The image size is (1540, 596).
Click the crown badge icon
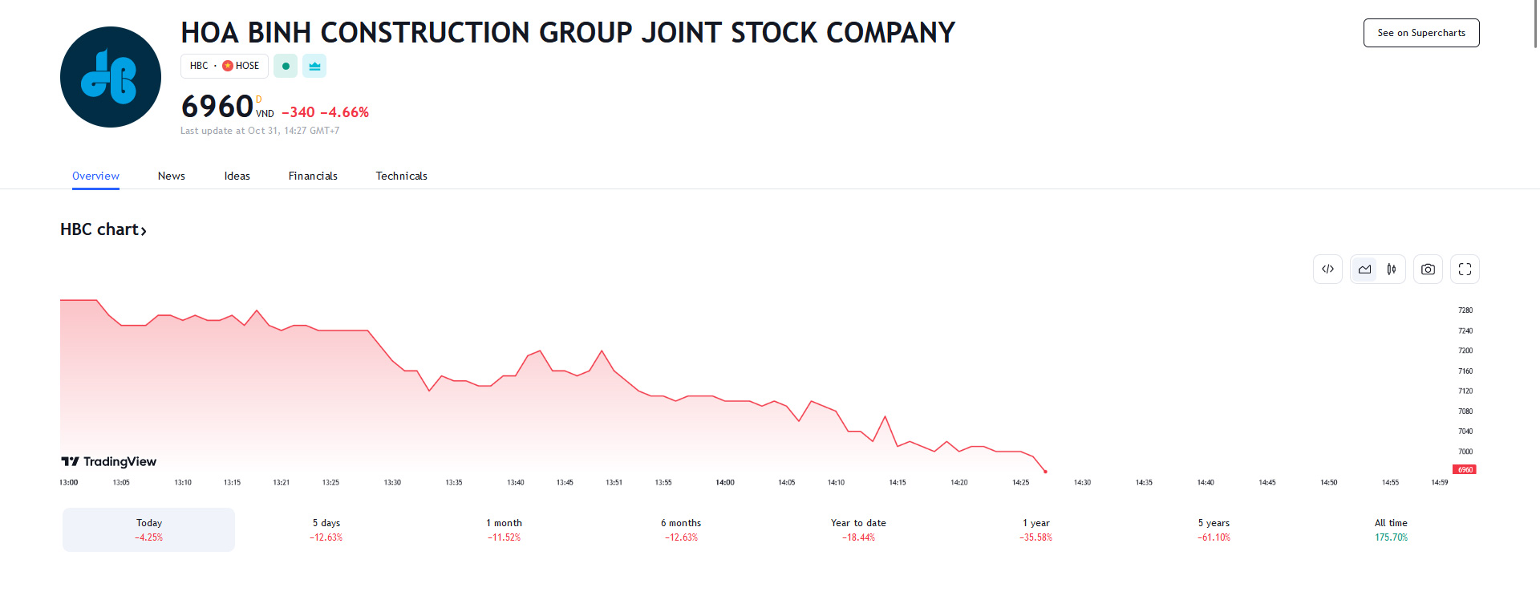coord(314,66)
